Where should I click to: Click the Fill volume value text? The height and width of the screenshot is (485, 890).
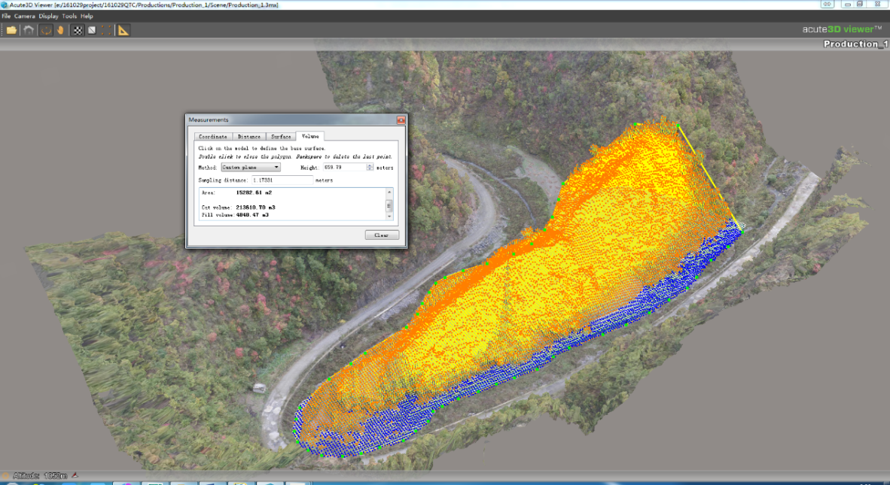coord(252,215)
